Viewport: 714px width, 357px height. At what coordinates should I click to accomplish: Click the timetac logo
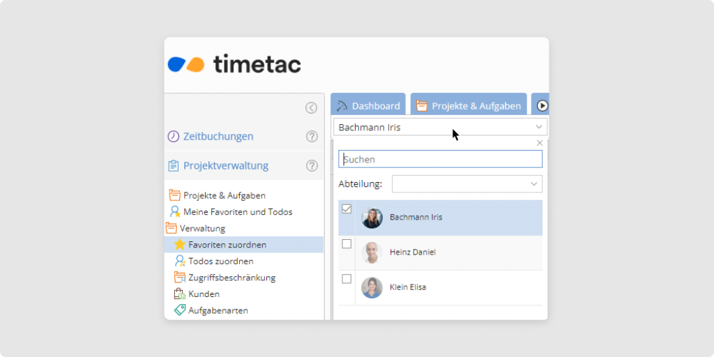coord(234,64)
